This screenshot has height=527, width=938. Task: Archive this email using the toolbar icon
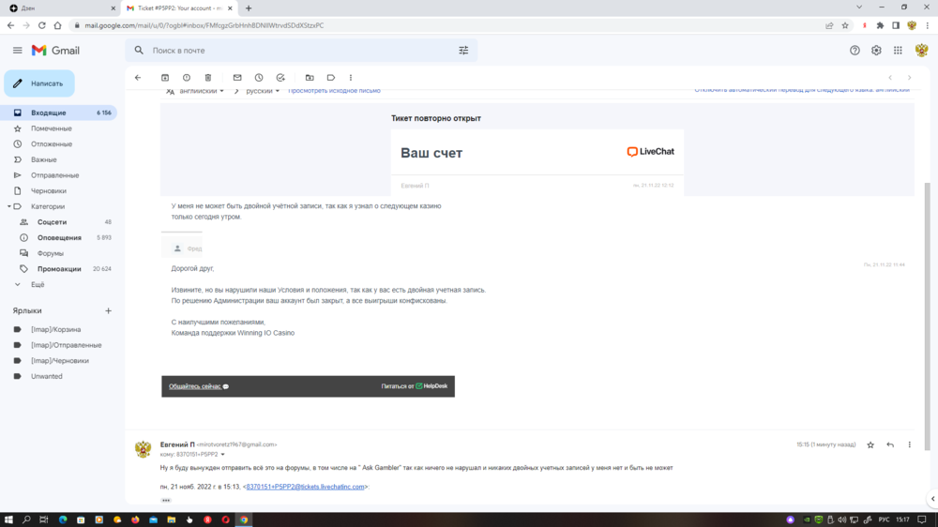(x=165, y=78)
